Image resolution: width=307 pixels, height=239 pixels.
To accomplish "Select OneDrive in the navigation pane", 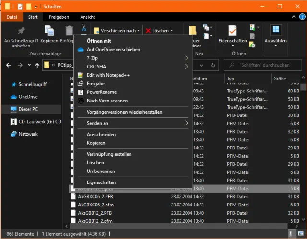I will (x=28, y=97).
